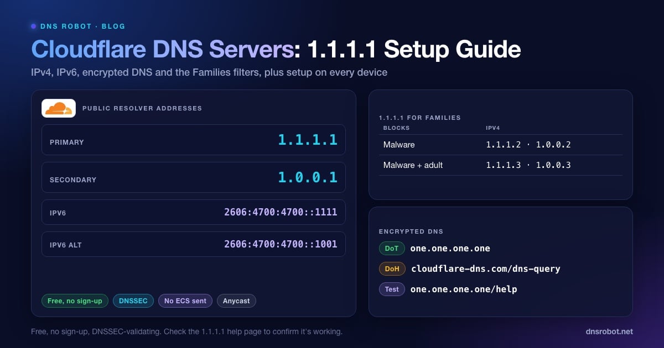Click the 'Cloudflare DNS Servers' title
The width and height of the screenshot is (664, 348).
pos(163,49)
